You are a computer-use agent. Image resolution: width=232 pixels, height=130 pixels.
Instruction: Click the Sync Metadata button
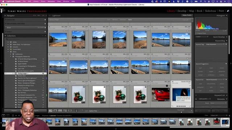point(203,111)
